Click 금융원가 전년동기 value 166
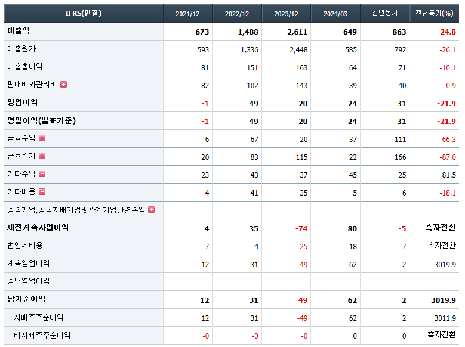 click(x=400, y=157)
